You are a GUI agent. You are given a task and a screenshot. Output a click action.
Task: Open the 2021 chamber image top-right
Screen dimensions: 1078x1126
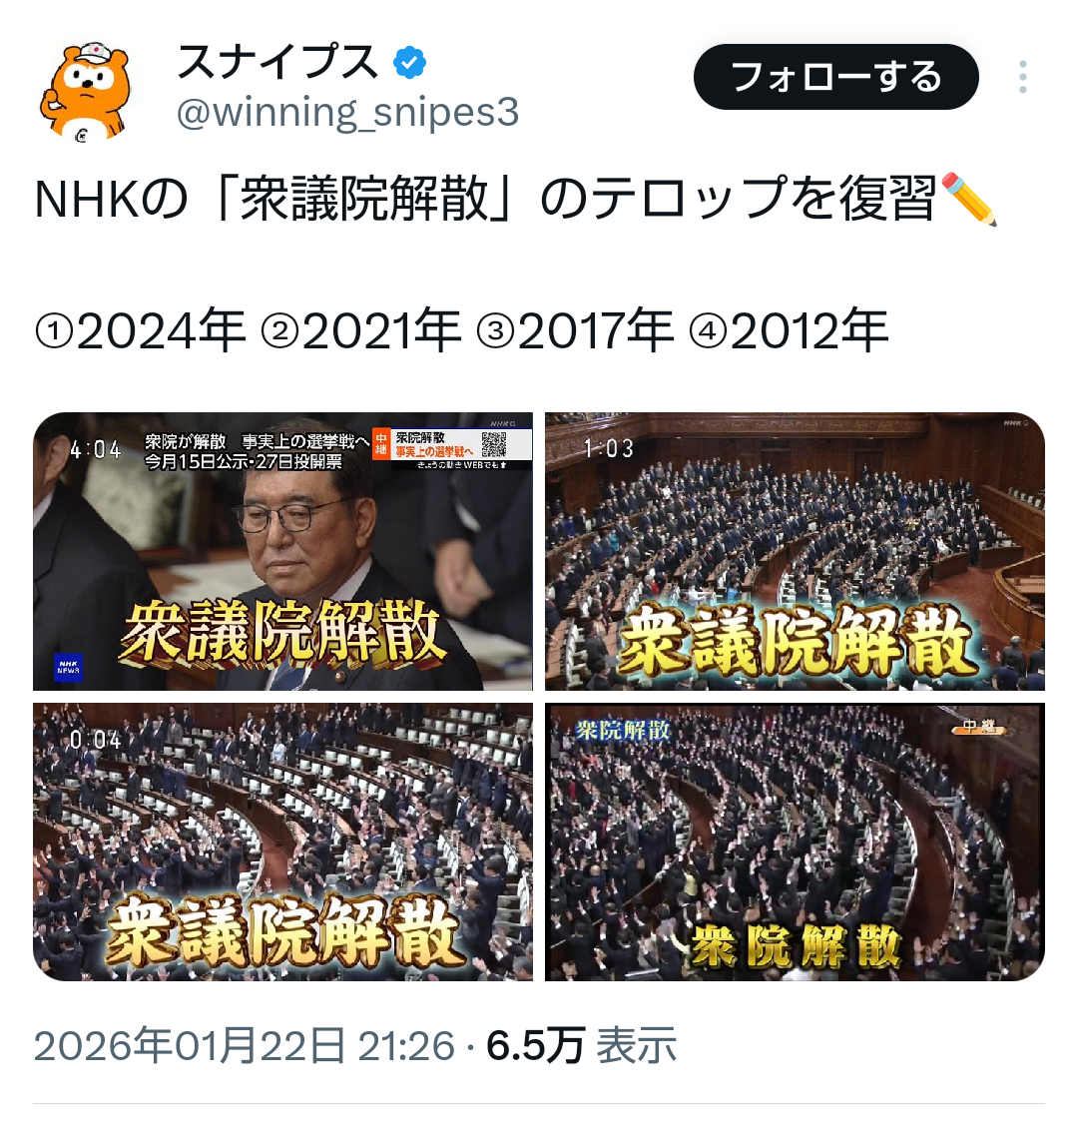point(796,551)
